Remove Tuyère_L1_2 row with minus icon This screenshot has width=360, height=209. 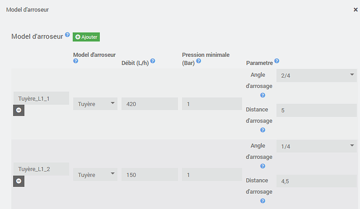(x=19, y=181)
